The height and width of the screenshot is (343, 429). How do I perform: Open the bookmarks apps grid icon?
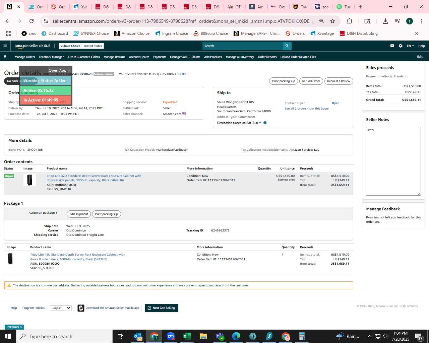(9, 33)
